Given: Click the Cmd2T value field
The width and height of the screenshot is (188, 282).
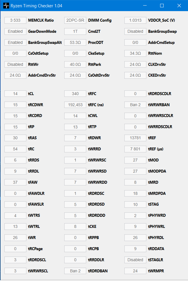Looking at the screenshot, I should [x=75, y=32].
